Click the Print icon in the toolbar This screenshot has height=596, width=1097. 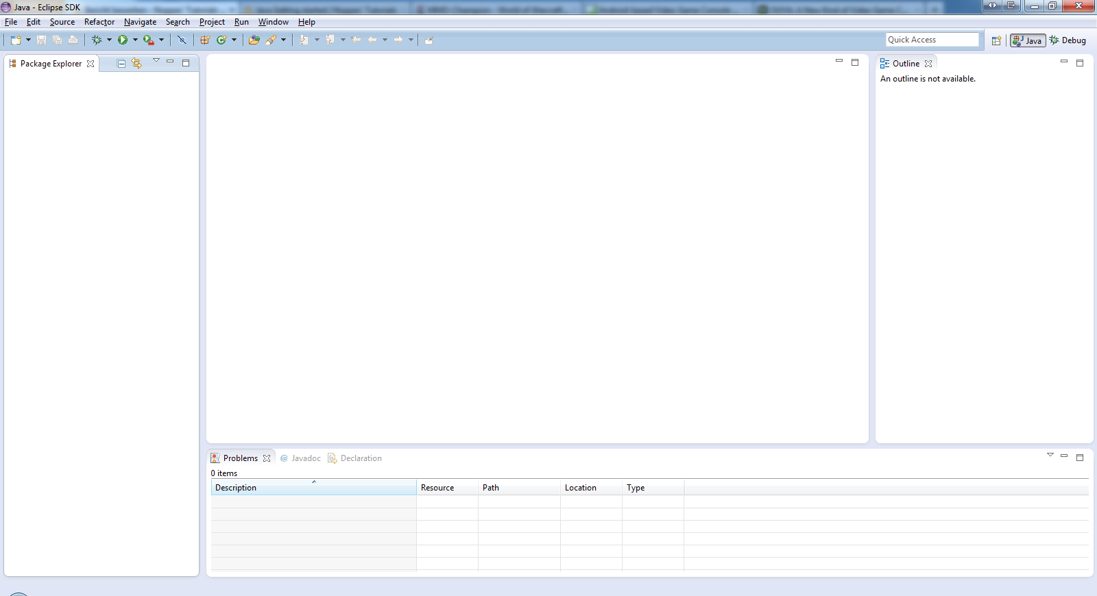(73, 40)
